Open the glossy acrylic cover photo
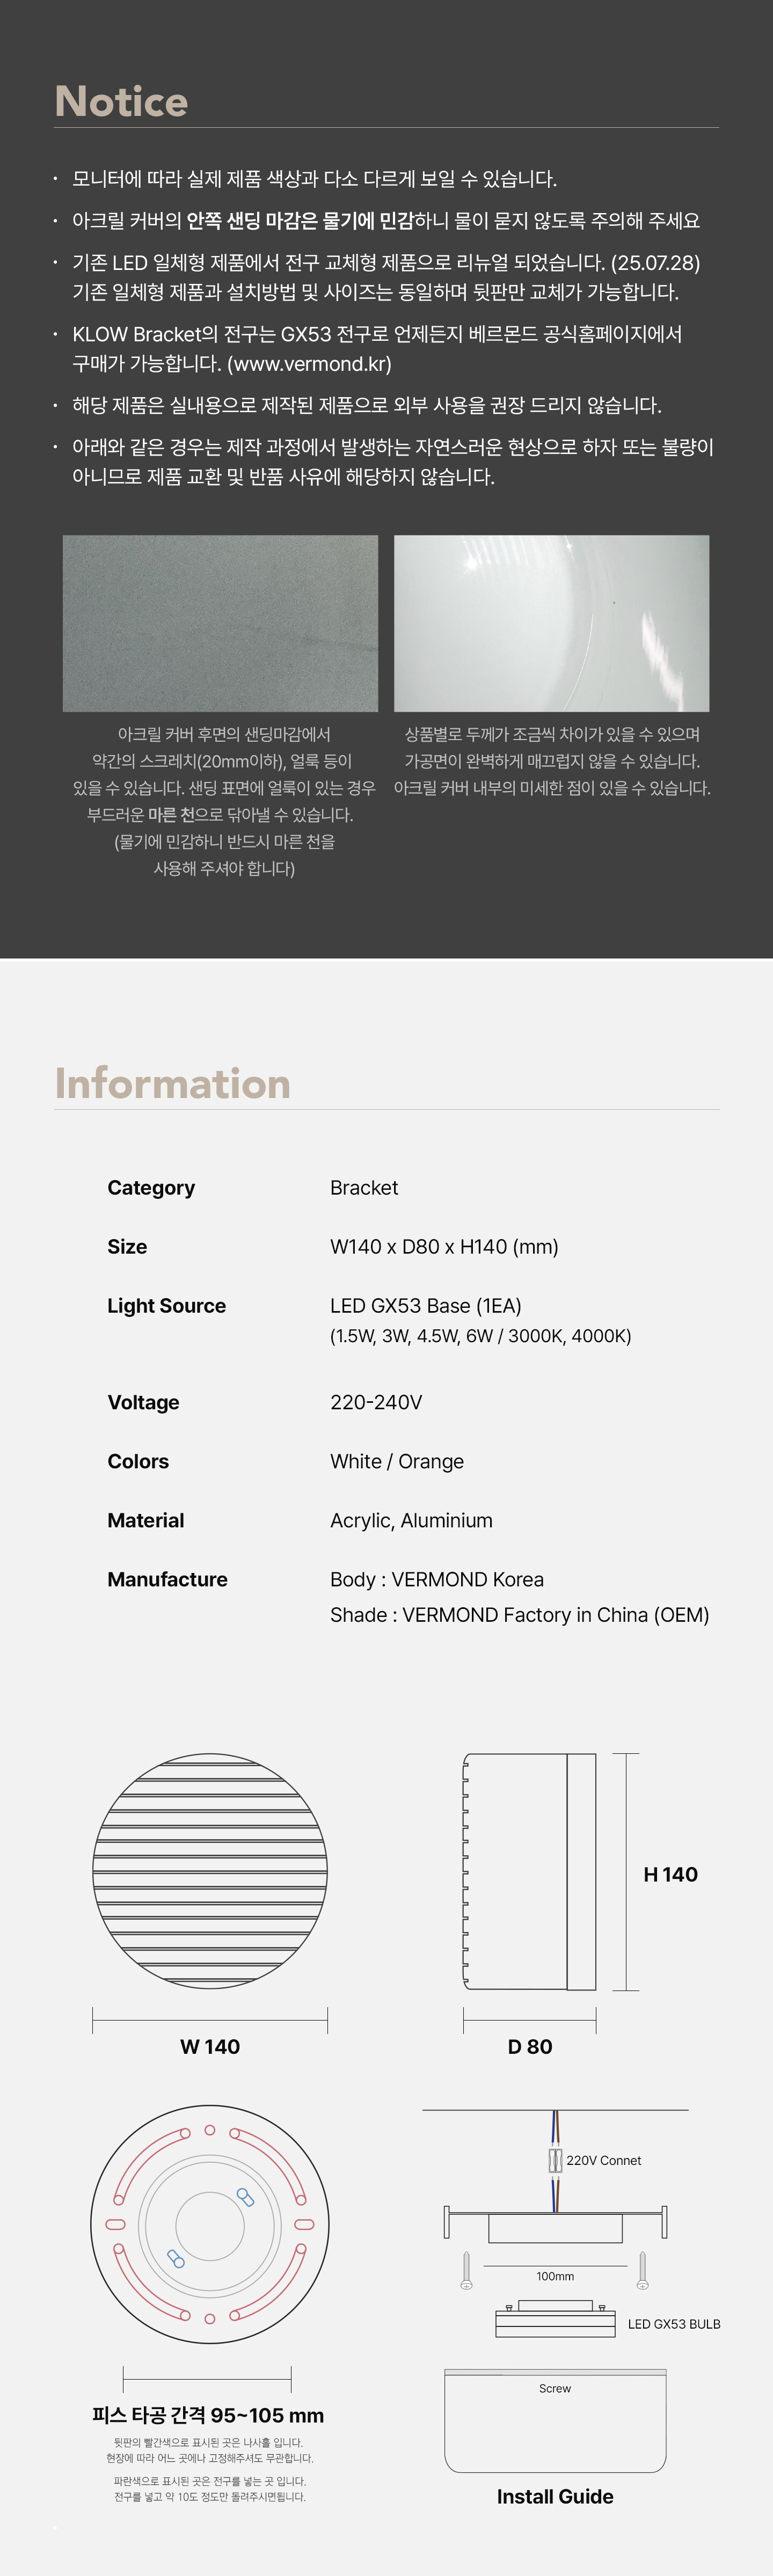Image resolution: width=773 pixels, height=2576 pixels. coord(551,623)
